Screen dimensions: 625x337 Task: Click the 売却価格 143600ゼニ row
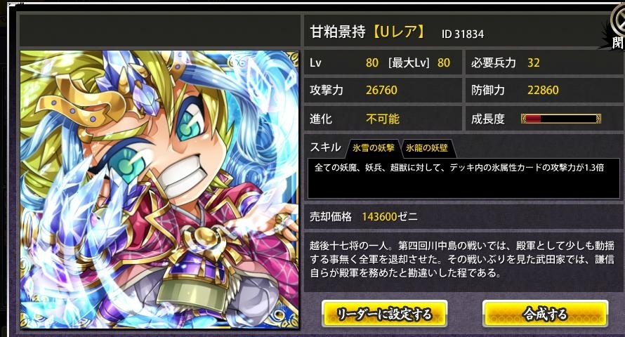pyautogui.click(x=463, y=217)
